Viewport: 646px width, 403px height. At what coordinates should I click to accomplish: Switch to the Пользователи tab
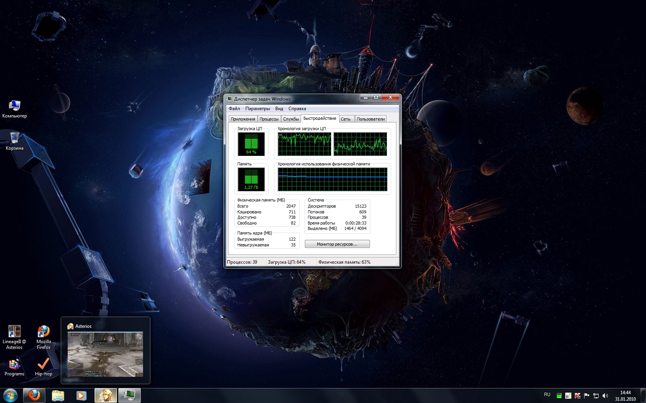(x=371, y=119)
